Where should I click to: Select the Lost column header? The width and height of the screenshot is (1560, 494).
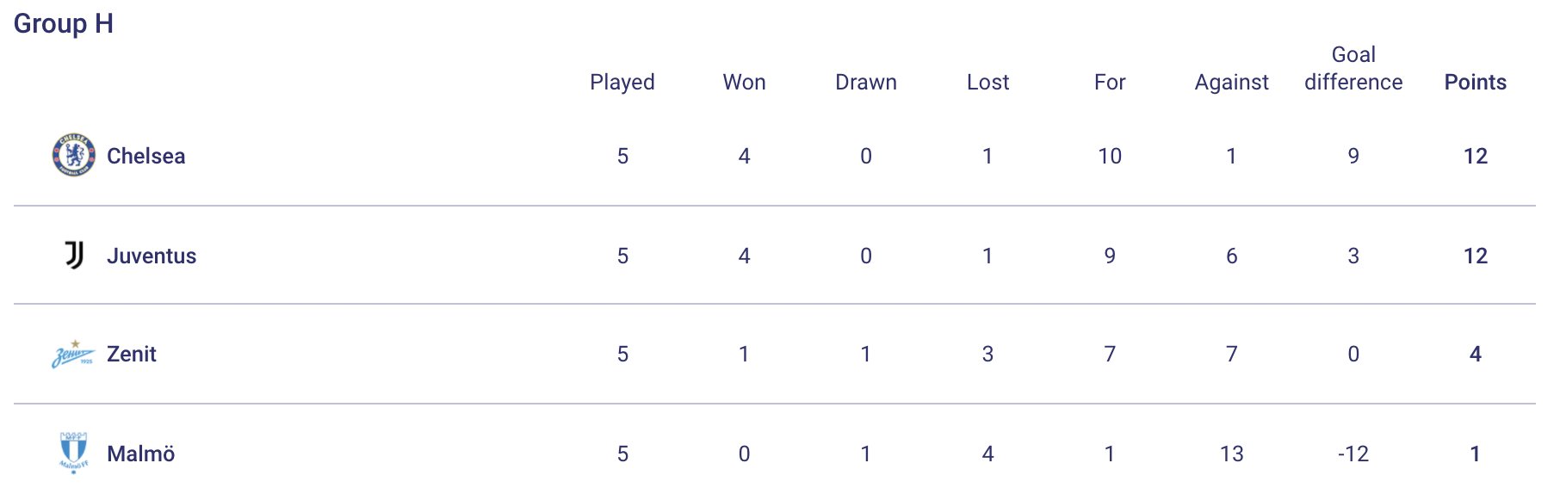tap(988, 82)
